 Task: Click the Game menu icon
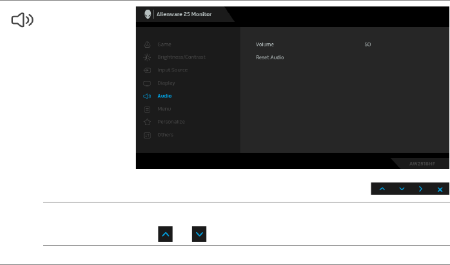147,44
